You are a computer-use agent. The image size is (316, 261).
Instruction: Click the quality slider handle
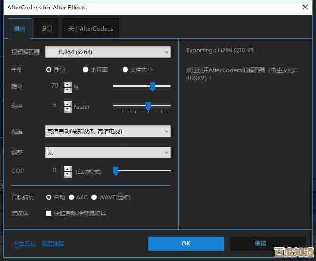[x=152, y=87]
